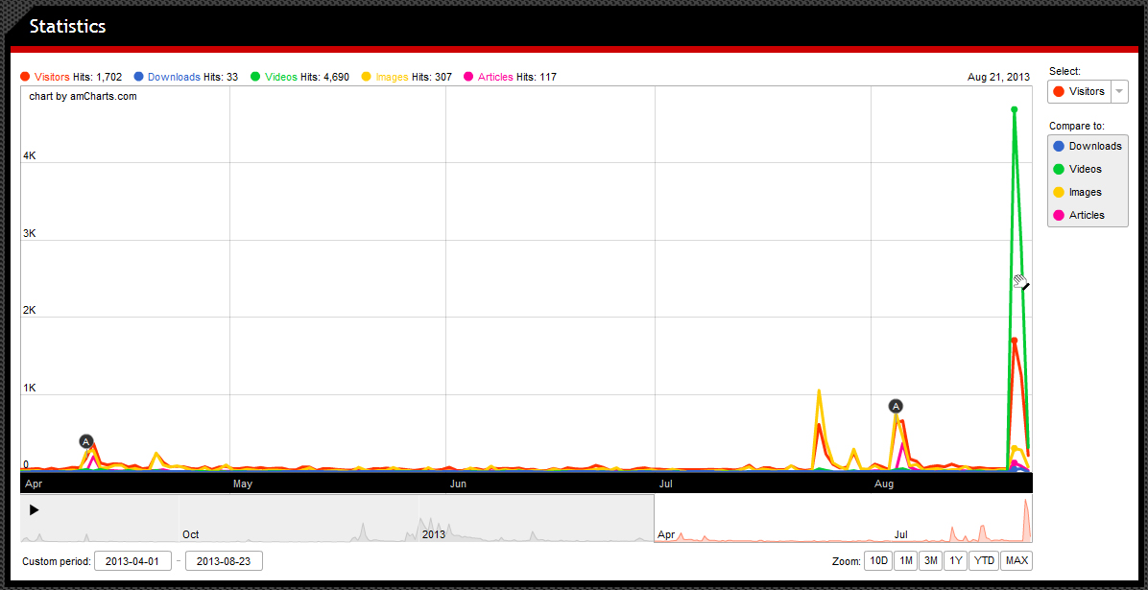The image size is (1148, 590).
Task: Click the play button on the scrollbar chart
Action: (x=34, y=509)
